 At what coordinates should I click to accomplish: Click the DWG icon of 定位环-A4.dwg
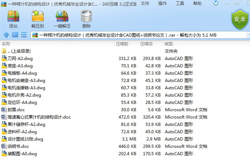click(4, 103)
